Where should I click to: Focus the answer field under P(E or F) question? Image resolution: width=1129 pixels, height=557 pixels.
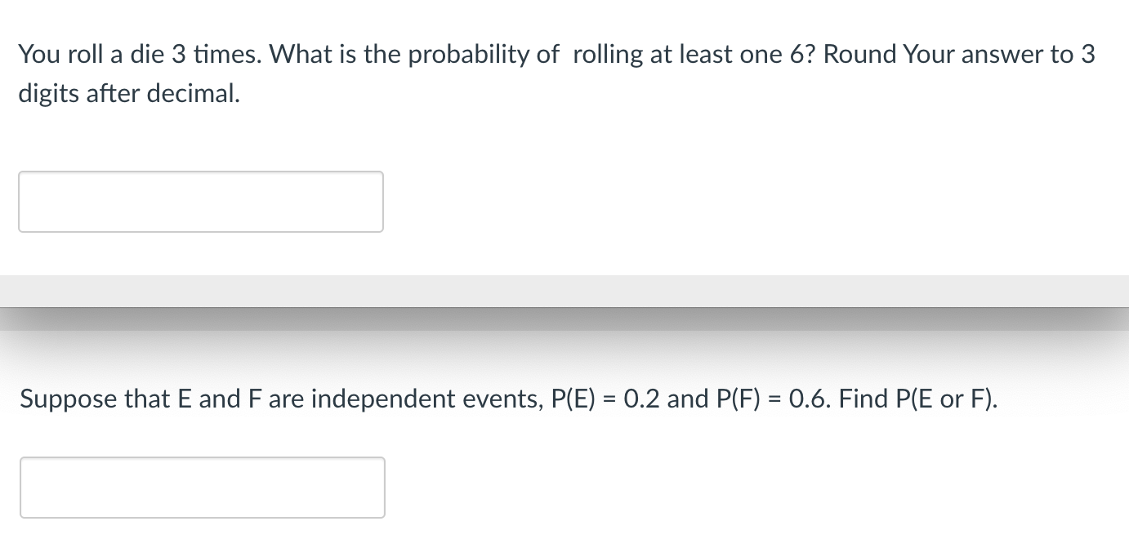pyautogui.click(x=202, y=488)
